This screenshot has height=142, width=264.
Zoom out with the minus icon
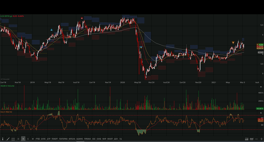257,139
